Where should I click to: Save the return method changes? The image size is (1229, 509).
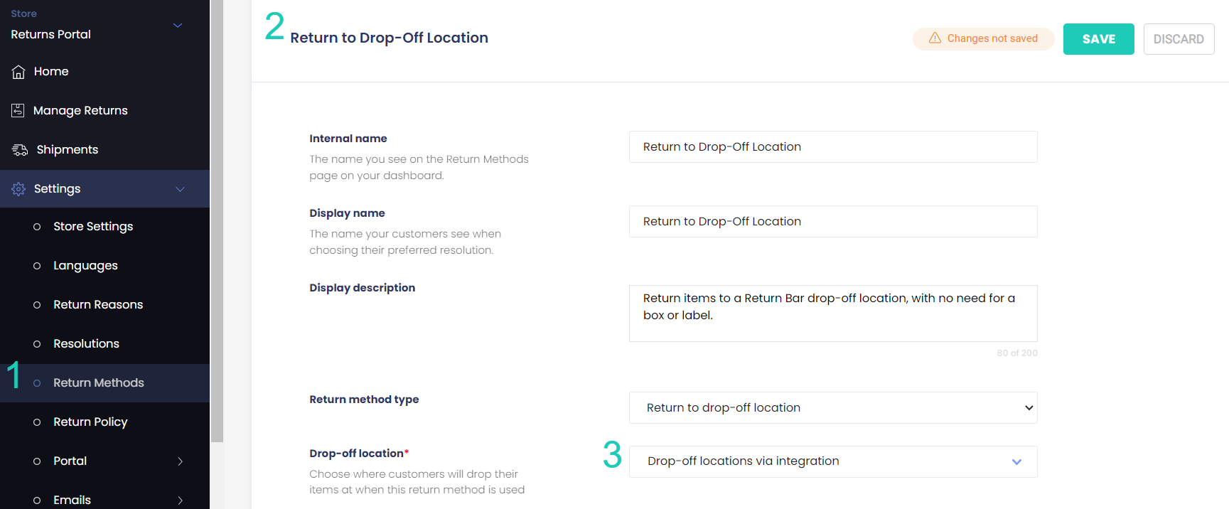[1099, 39]
